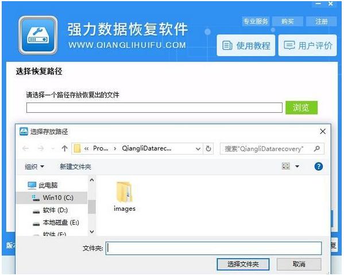Open the recent locations dropdown arrow

(53, 149)
